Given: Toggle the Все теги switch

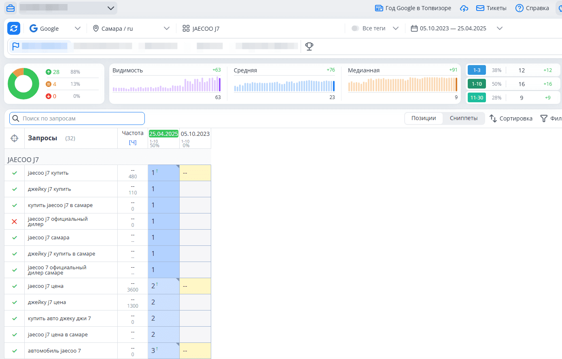Looking at the screenshot, I should coord(355,28).
